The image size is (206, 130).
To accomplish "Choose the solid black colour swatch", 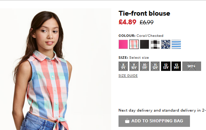I will 144,44.
